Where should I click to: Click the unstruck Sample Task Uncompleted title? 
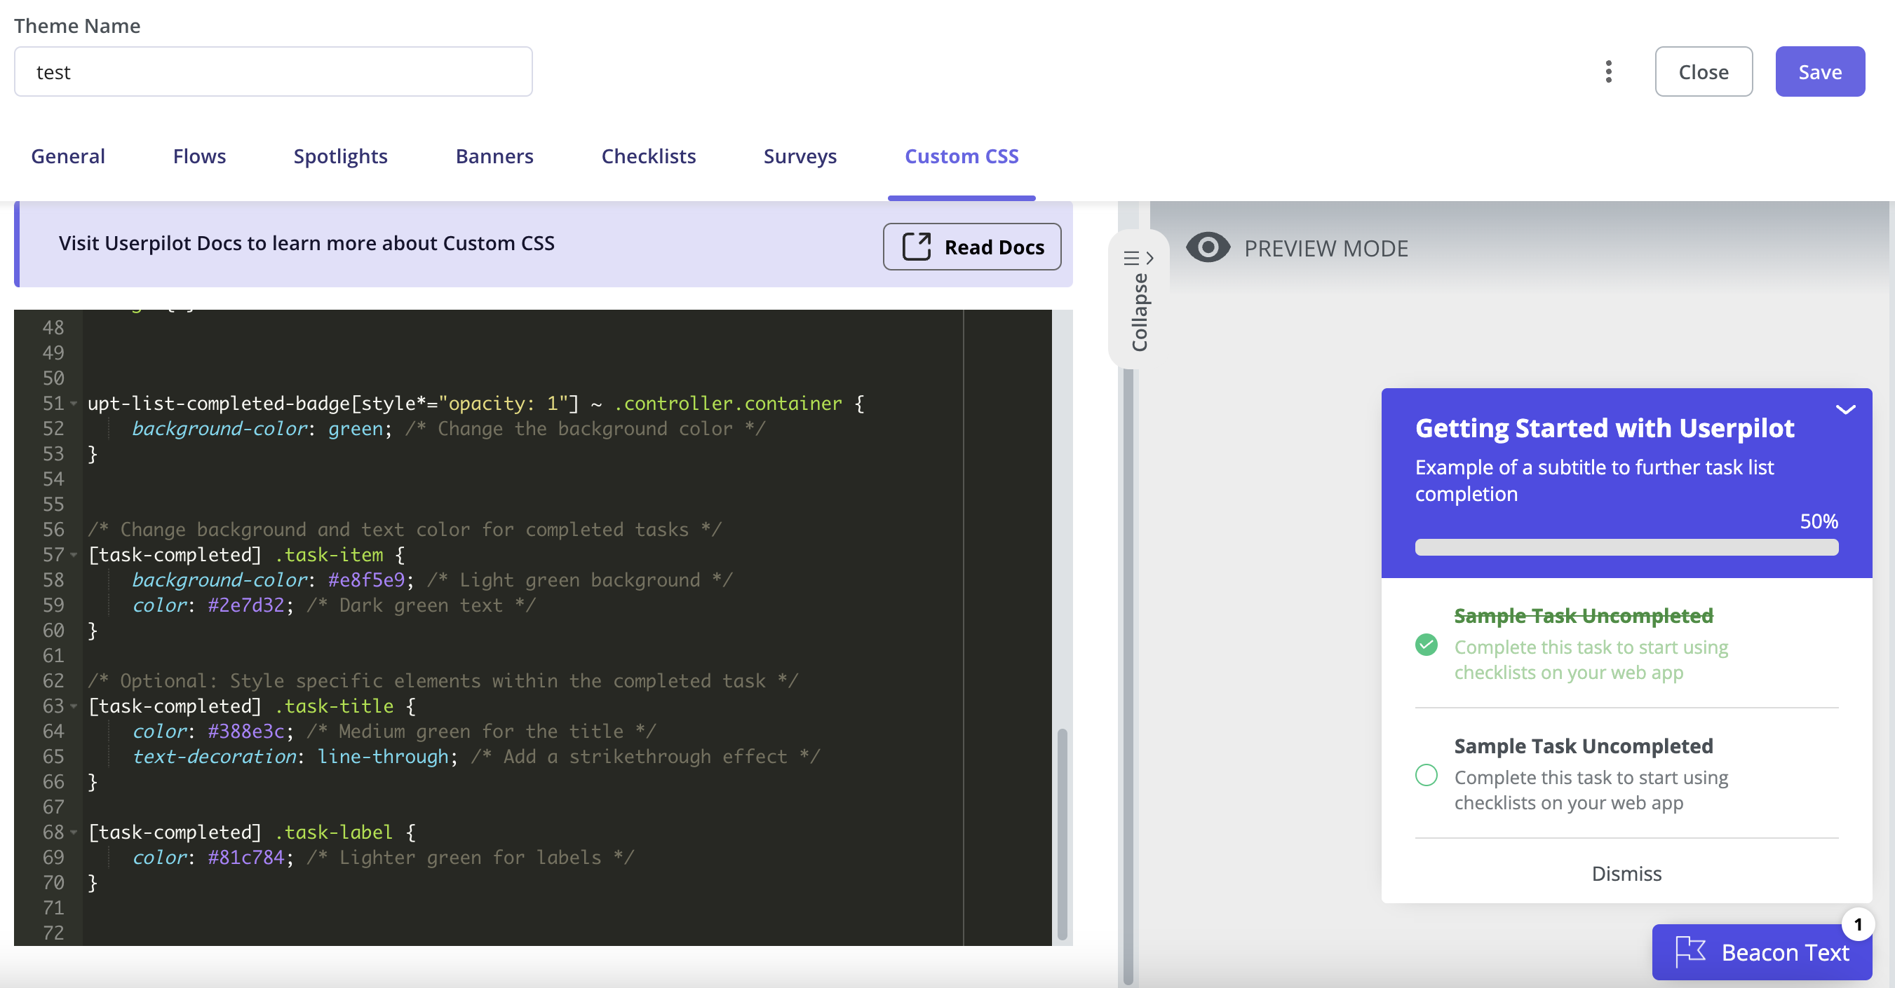tap(1583, 746)
